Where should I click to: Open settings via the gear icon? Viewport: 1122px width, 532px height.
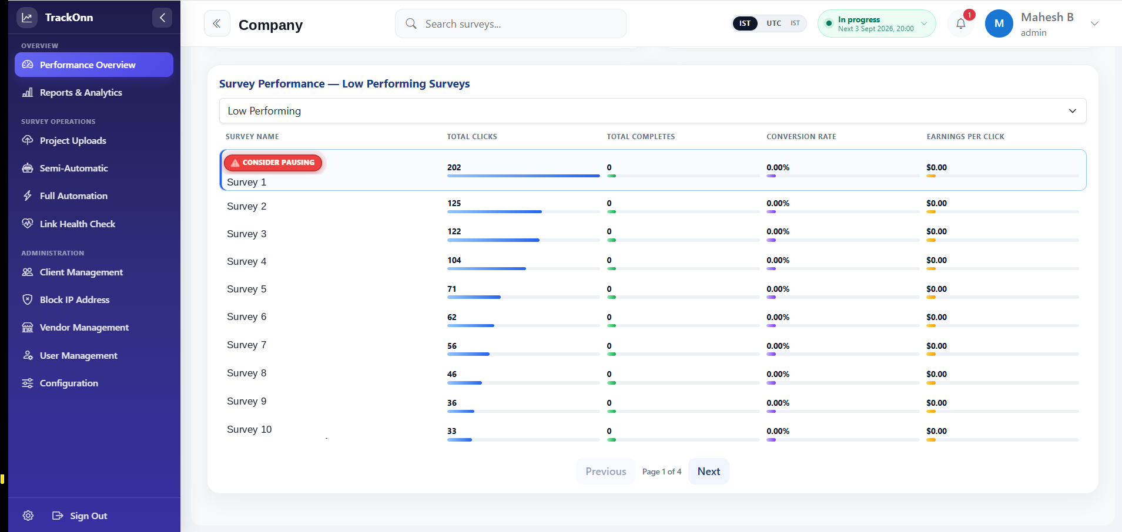click(x=28, y=516)
